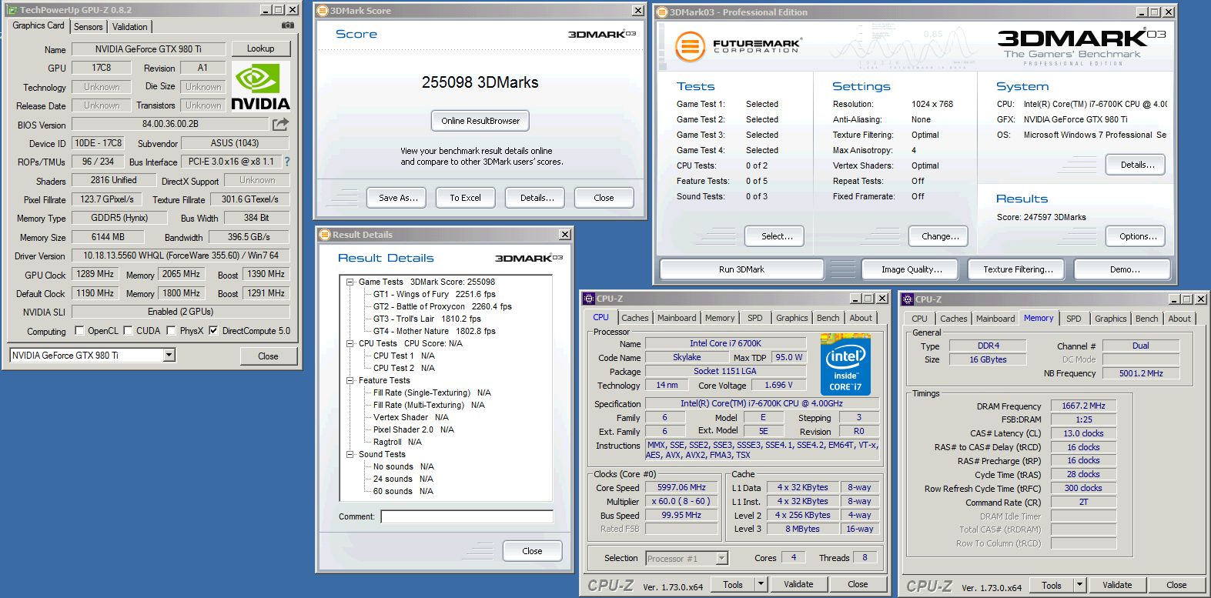
Task: Open Graphics tab in CPU-Z CPU window
Action: [x=792, y=318]
